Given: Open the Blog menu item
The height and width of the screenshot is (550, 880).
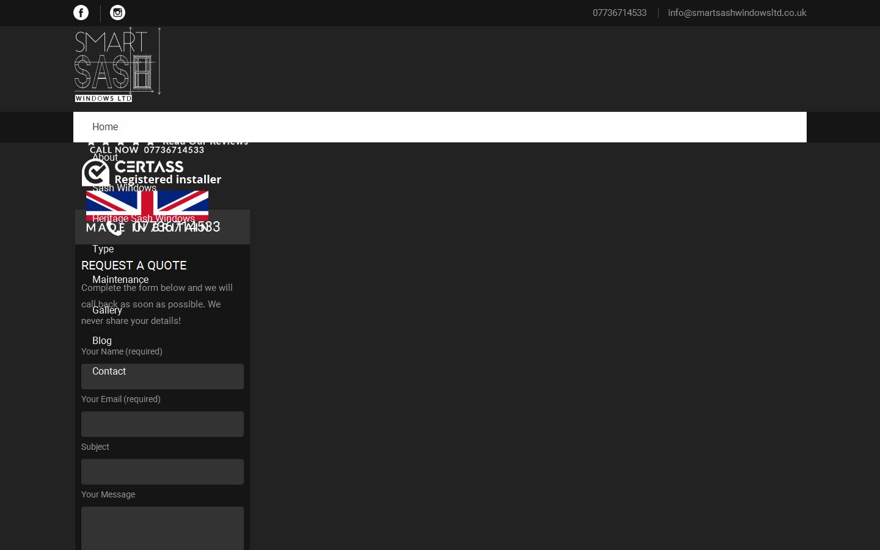Looking at the screenshot, I should tap(102, 341).
